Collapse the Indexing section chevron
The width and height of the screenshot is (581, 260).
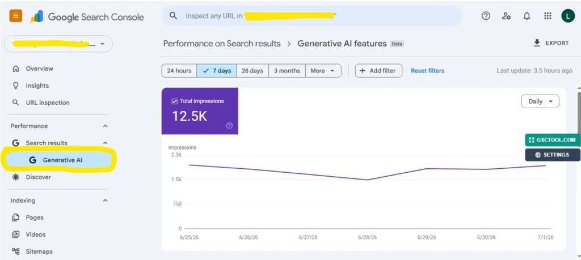coord(105,201)
